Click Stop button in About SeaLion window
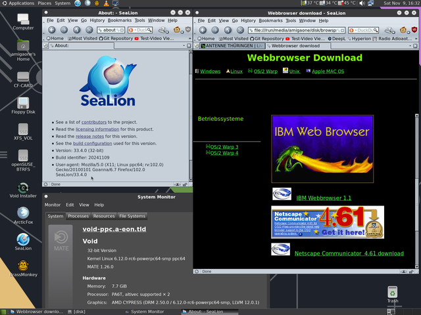The width and height of the screenshot is (421, 315). (x=89, y=30)
